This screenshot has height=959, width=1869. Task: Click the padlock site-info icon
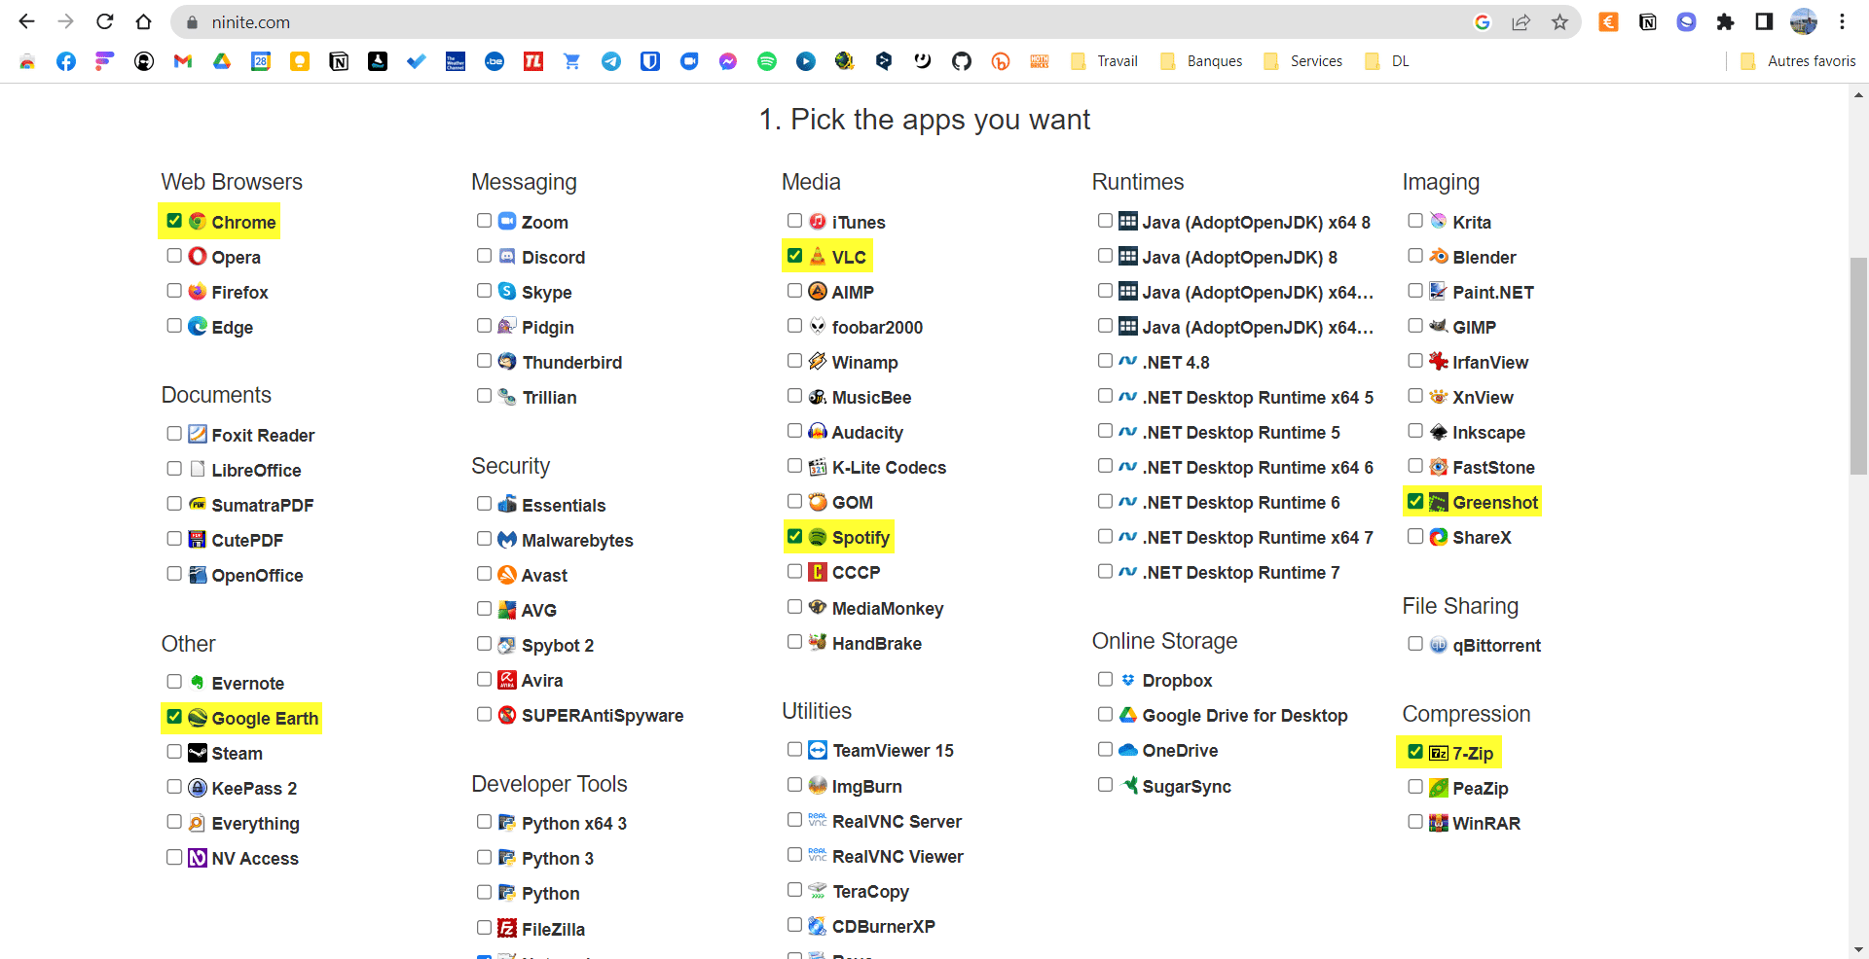click(191, 21)
